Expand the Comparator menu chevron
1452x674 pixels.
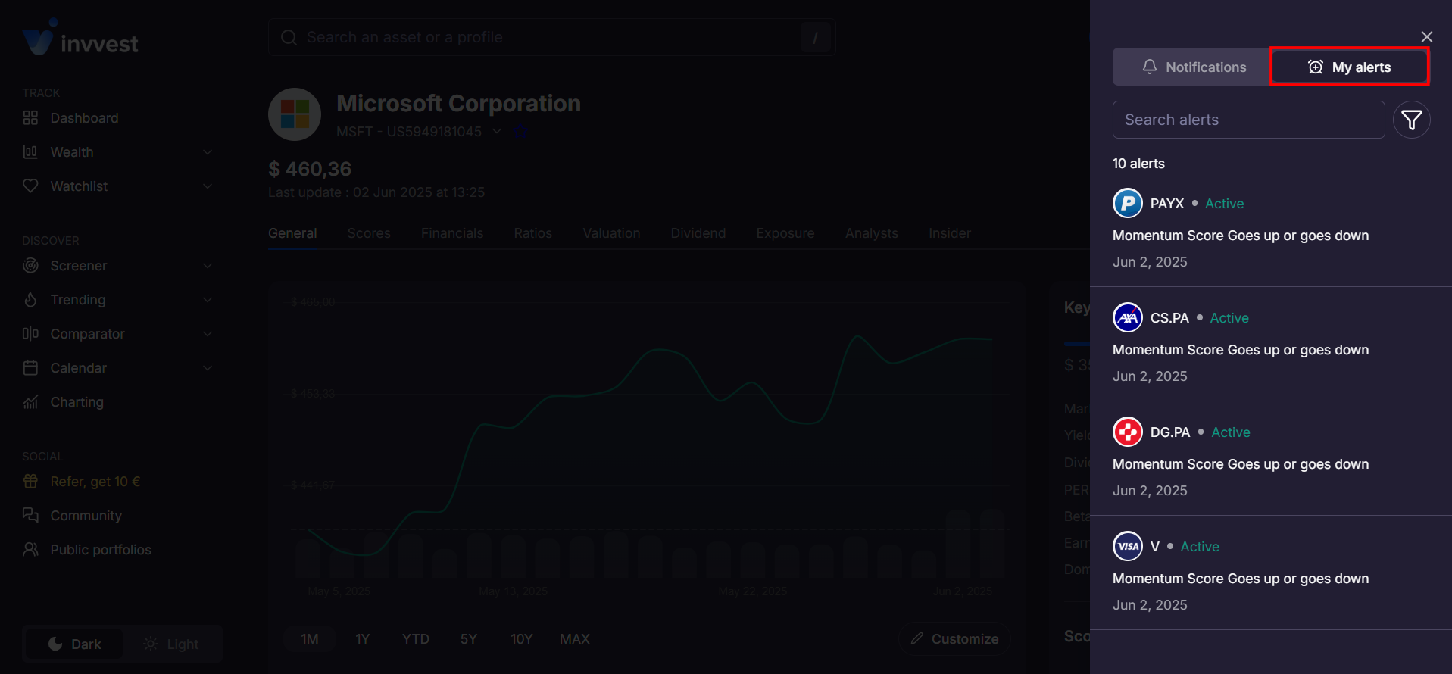tap(208, 334)
